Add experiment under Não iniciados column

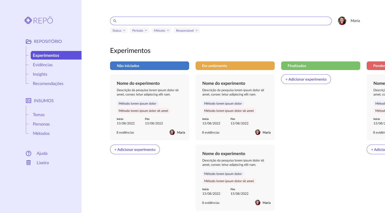[135, 149]
